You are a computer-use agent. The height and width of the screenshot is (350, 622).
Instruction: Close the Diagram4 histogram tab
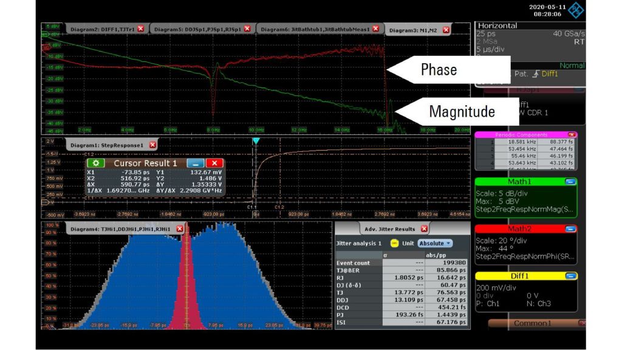179,229
